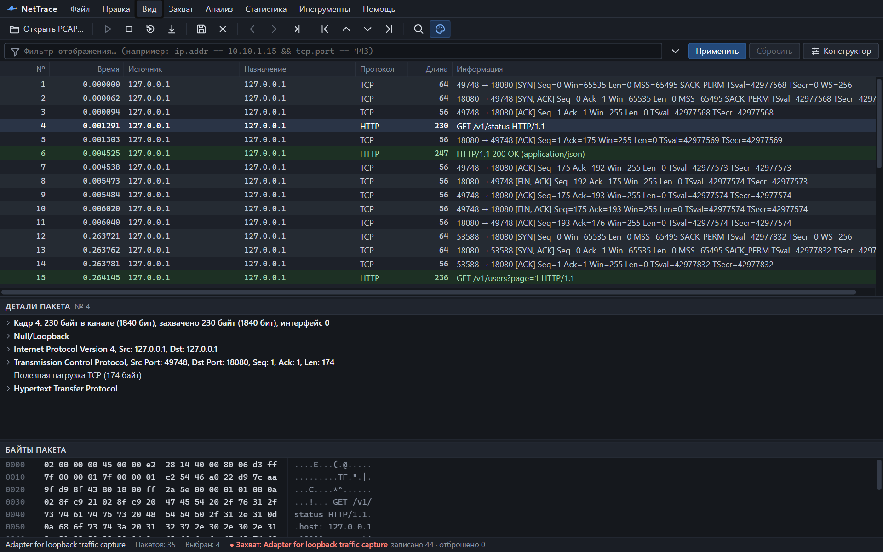
Task: Go forward with the right chevron icon
Action: click(274, 29)
